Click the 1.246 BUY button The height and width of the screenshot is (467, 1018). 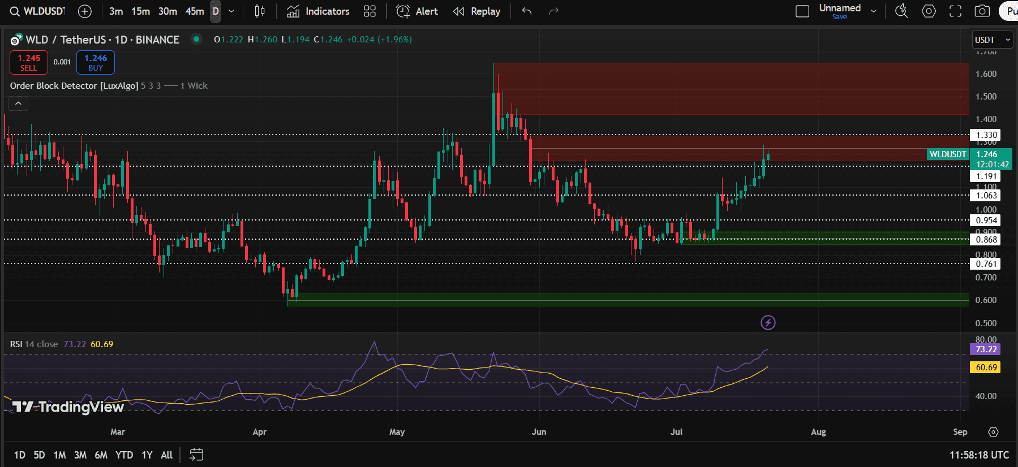pos(96,62)
